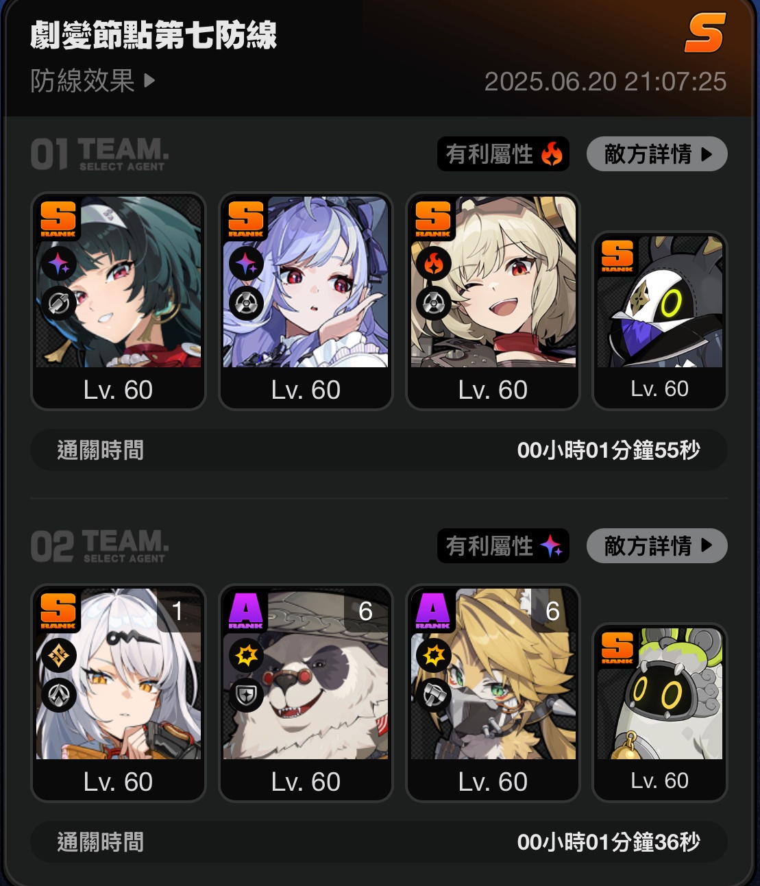The width and height of the screenshot is (760, 886).
Task: Click ether icon in Team 02 有利屬性 tag
Action: point(551,546)
